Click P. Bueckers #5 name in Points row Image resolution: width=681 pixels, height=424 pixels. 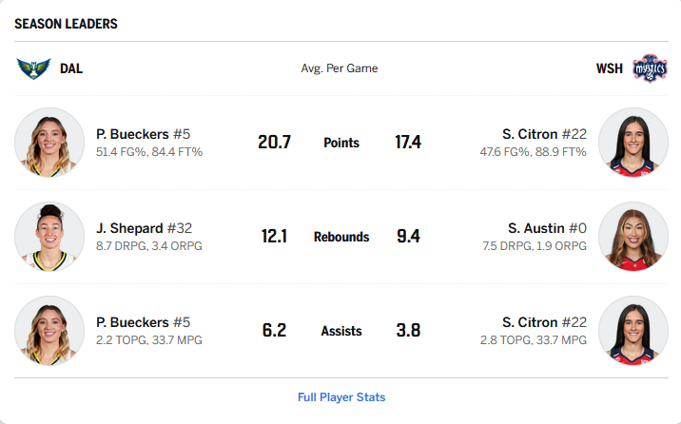pyautogui.click(x=143, y=134)
